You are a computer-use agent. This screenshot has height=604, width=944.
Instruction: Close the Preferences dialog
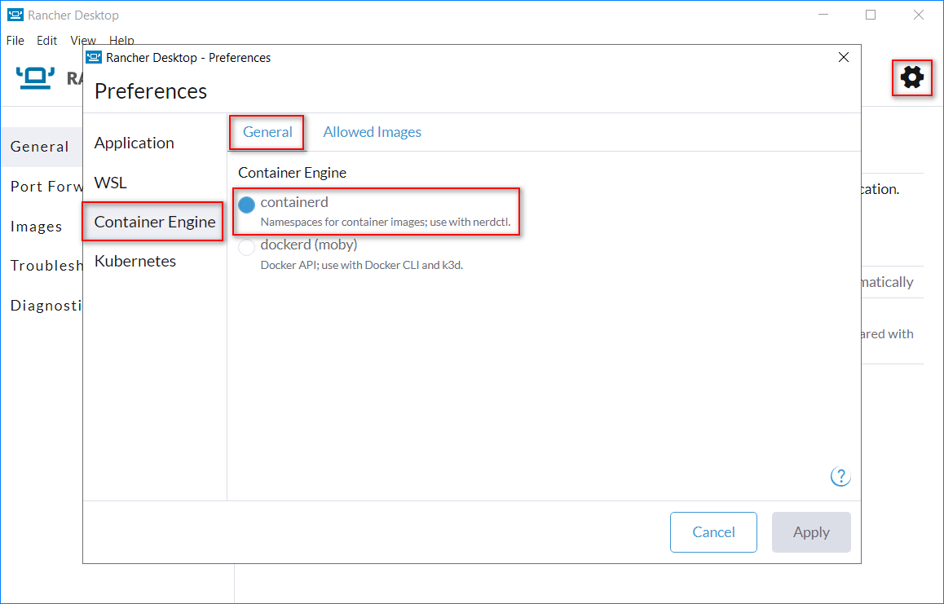click(x=844, y=57)
